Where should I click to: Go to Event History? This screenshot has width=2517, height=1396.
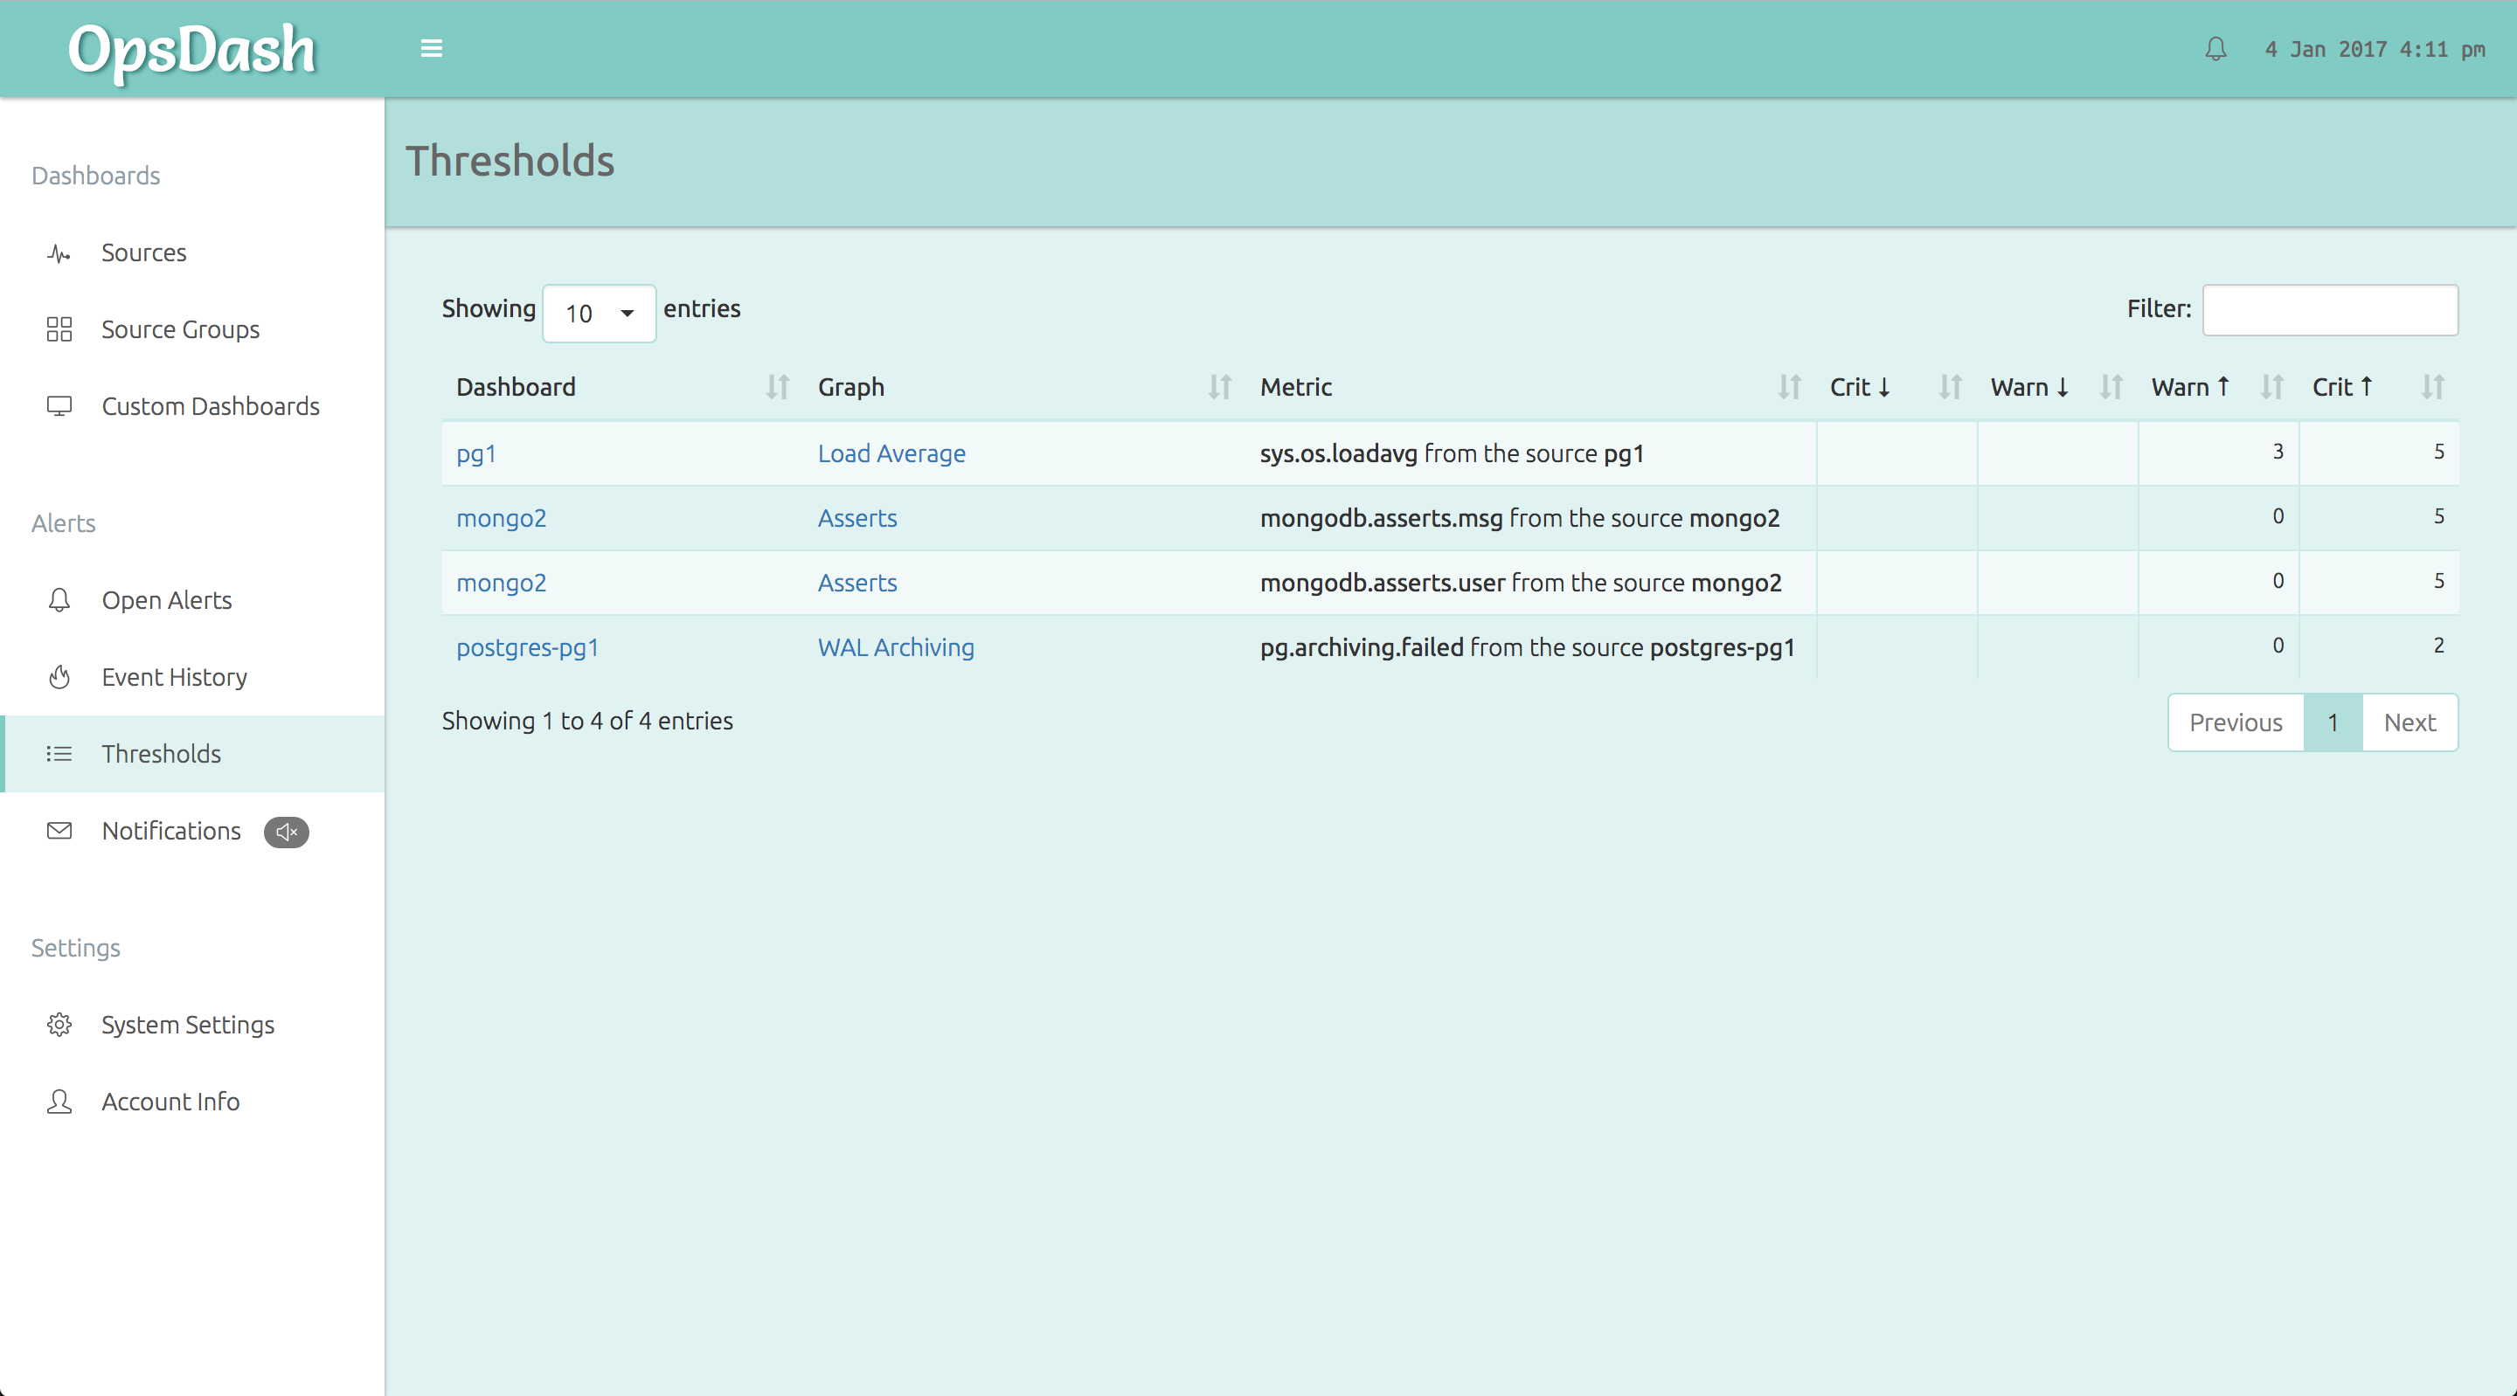pyautogui.click(x=192, y=677)
